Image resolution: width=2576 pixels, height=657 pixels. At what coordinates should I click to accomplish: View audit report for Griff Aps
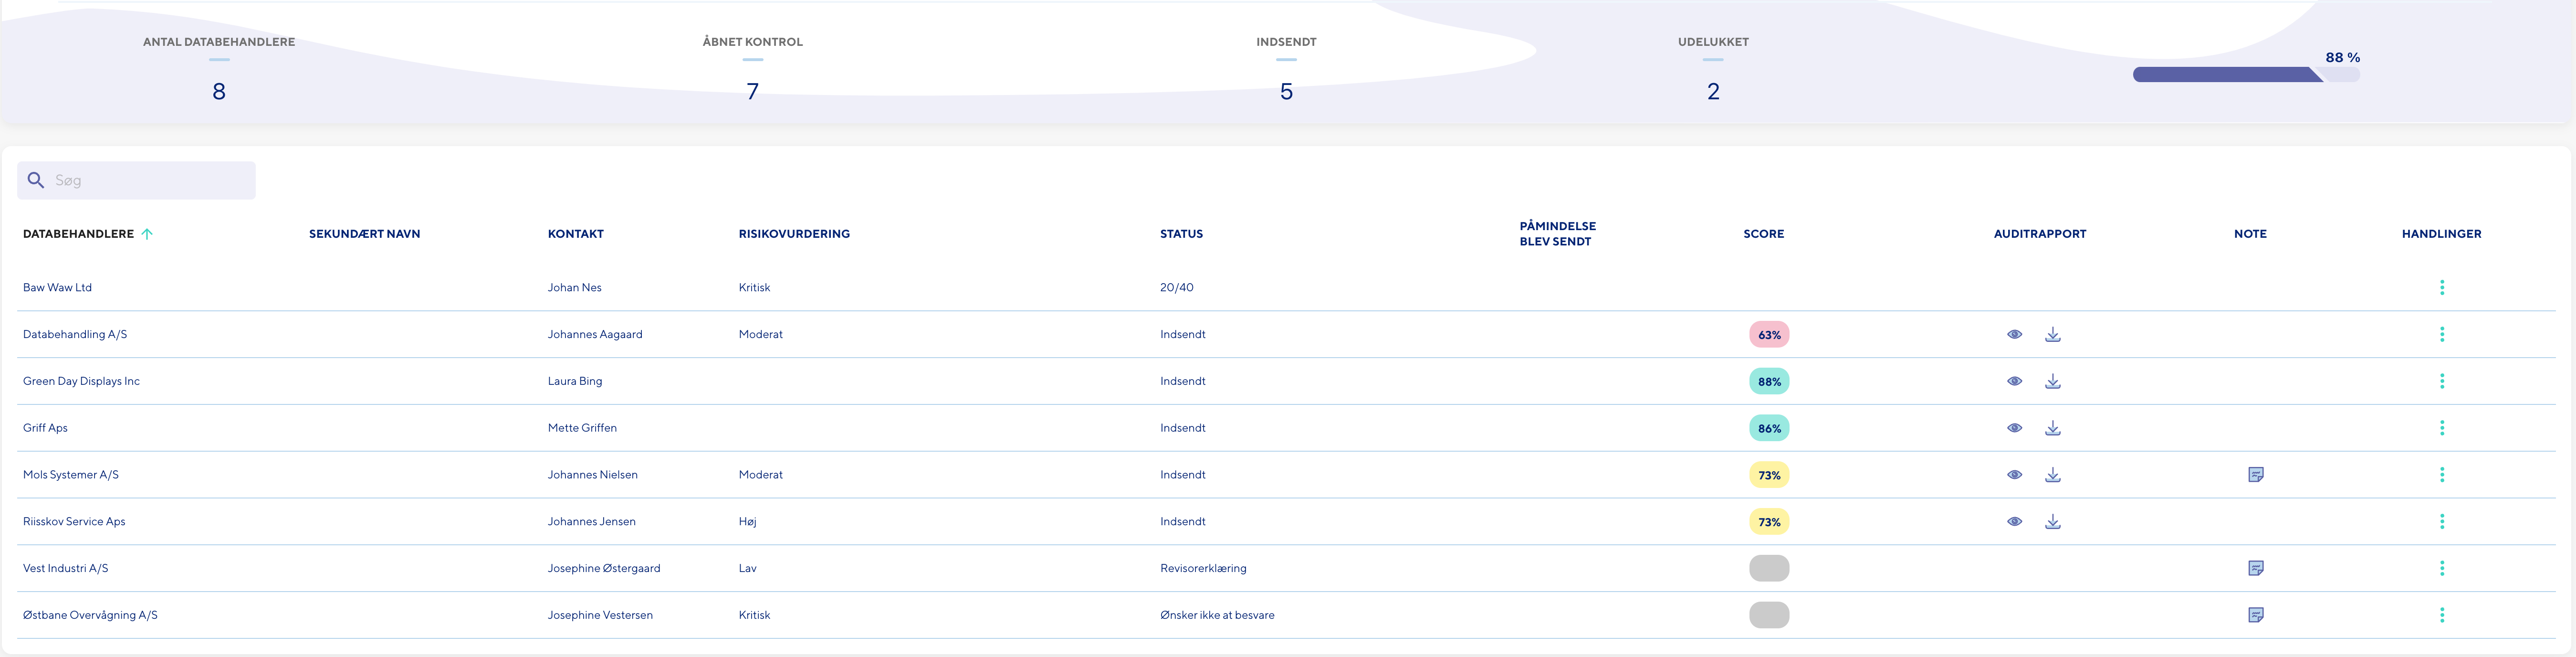click(x=2014, y=428)
